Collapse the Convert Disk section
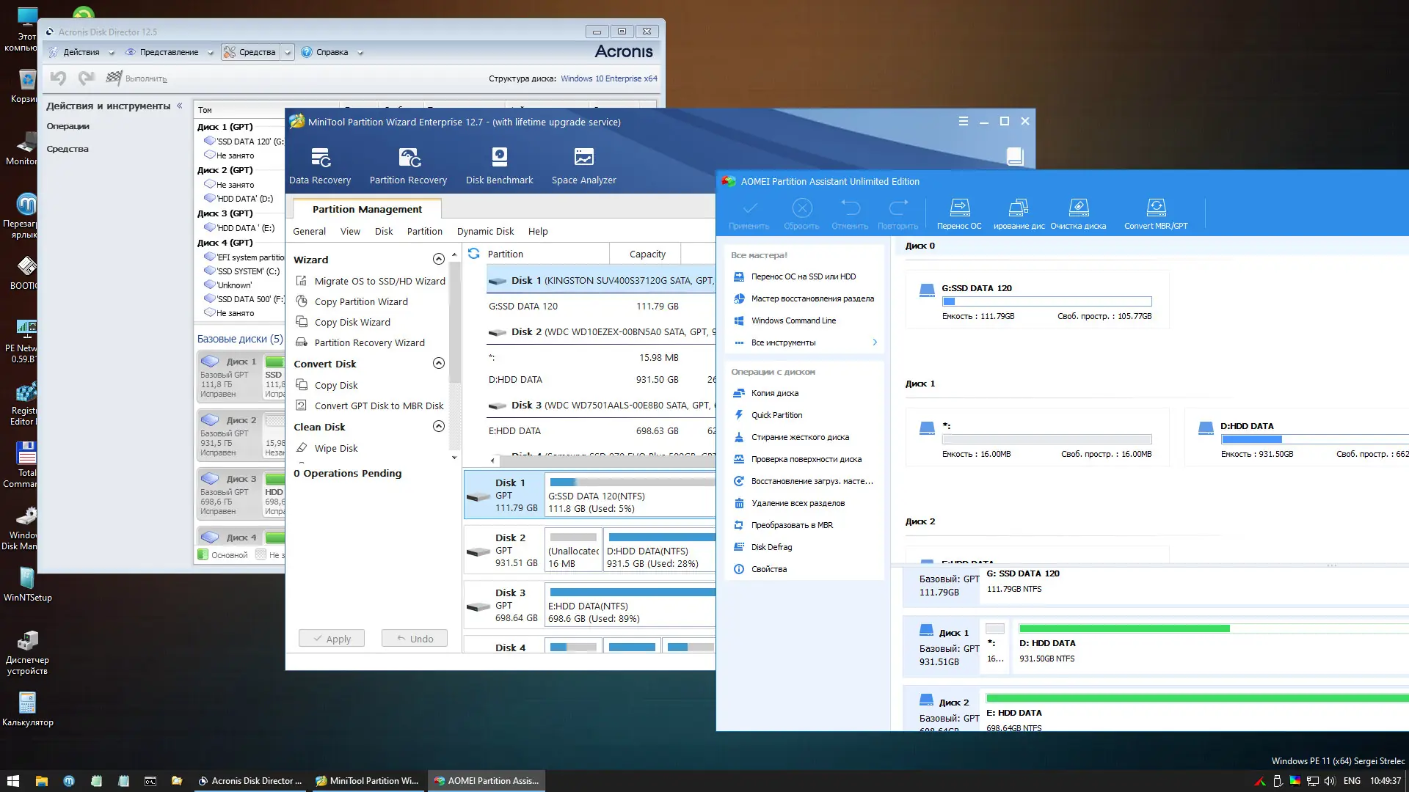Screen dimensions: 1409x792 pos(438,363)
